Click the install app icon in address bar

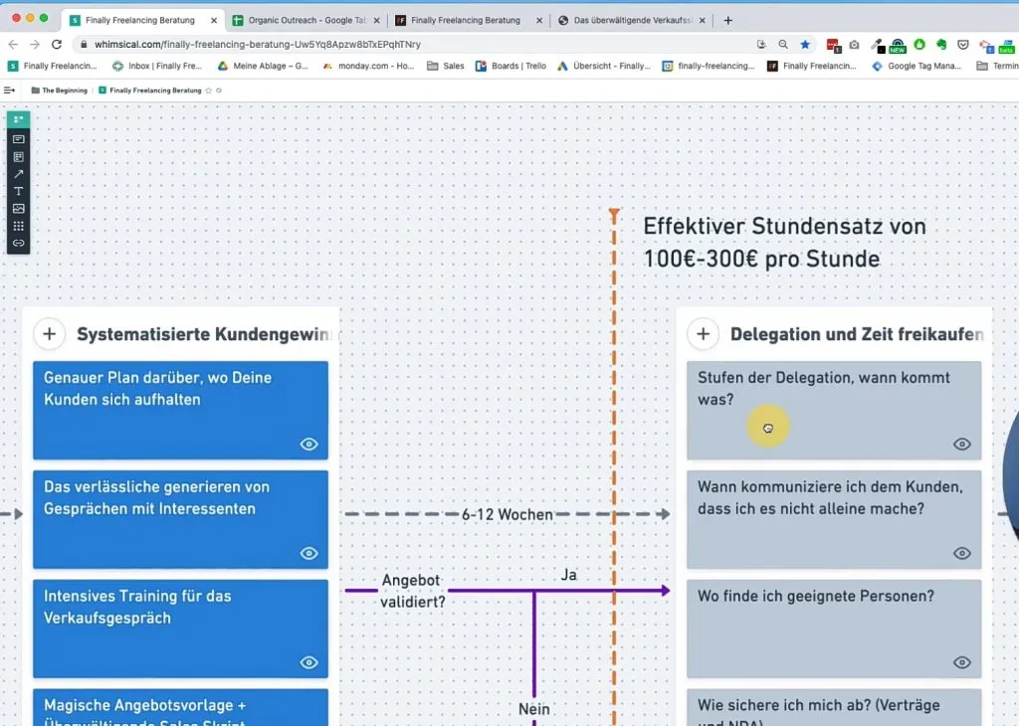761,44
